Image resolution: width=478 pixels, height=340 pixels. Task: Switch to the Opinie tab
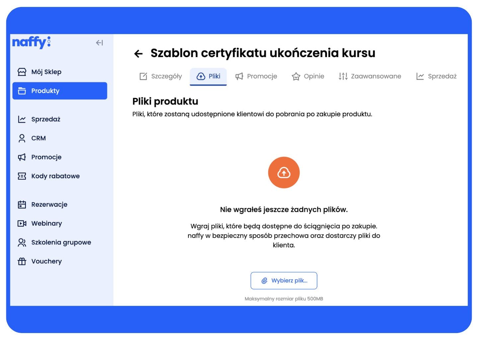tap(308, 76)
